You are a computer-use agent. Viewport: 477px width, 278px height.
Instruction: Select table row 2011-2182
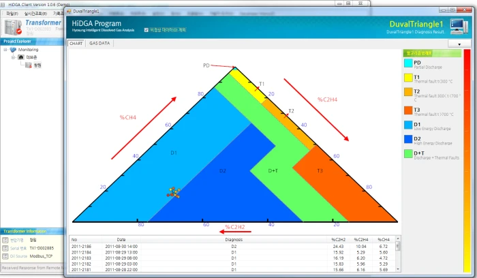click(x=232, y=264)
